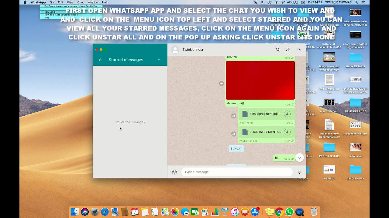Viewport: 389px width, 218px height.
Task: Select the PPT STATISTICS desktop folder
Action: click(329, 150)
